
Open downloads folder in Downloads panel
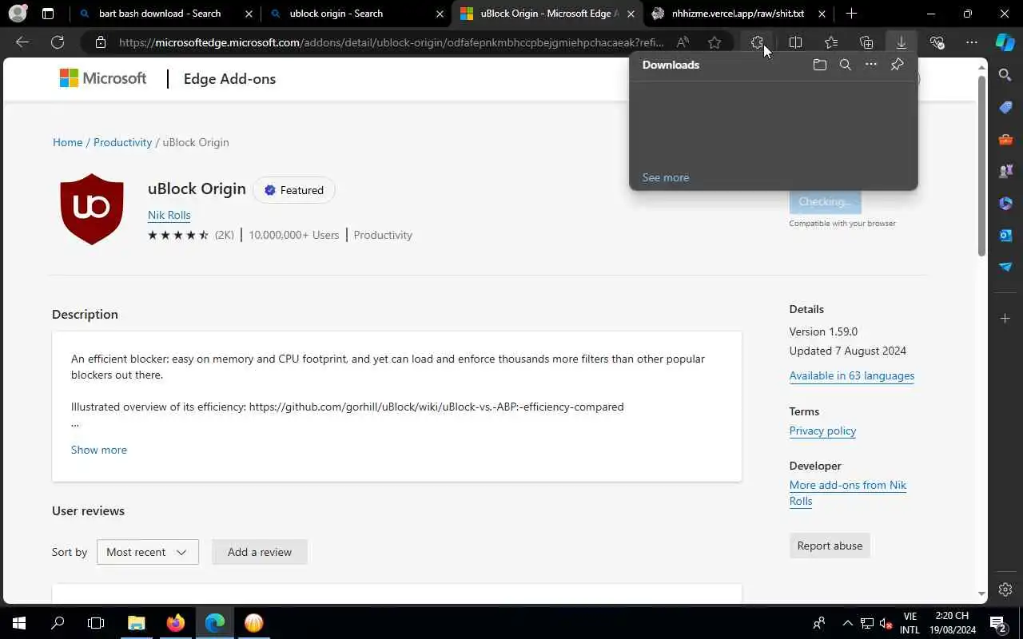pos(819,65)
